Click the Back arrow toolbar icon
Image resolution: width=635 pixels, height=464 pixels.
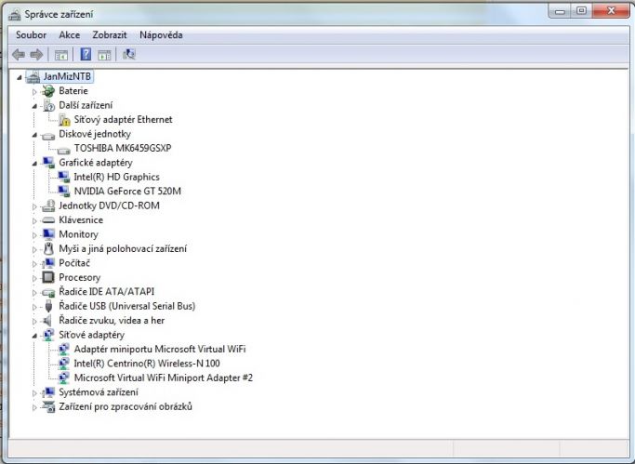[x=19, y=54]
